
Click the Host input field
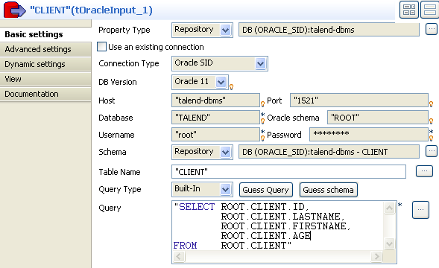coord(215,100)
